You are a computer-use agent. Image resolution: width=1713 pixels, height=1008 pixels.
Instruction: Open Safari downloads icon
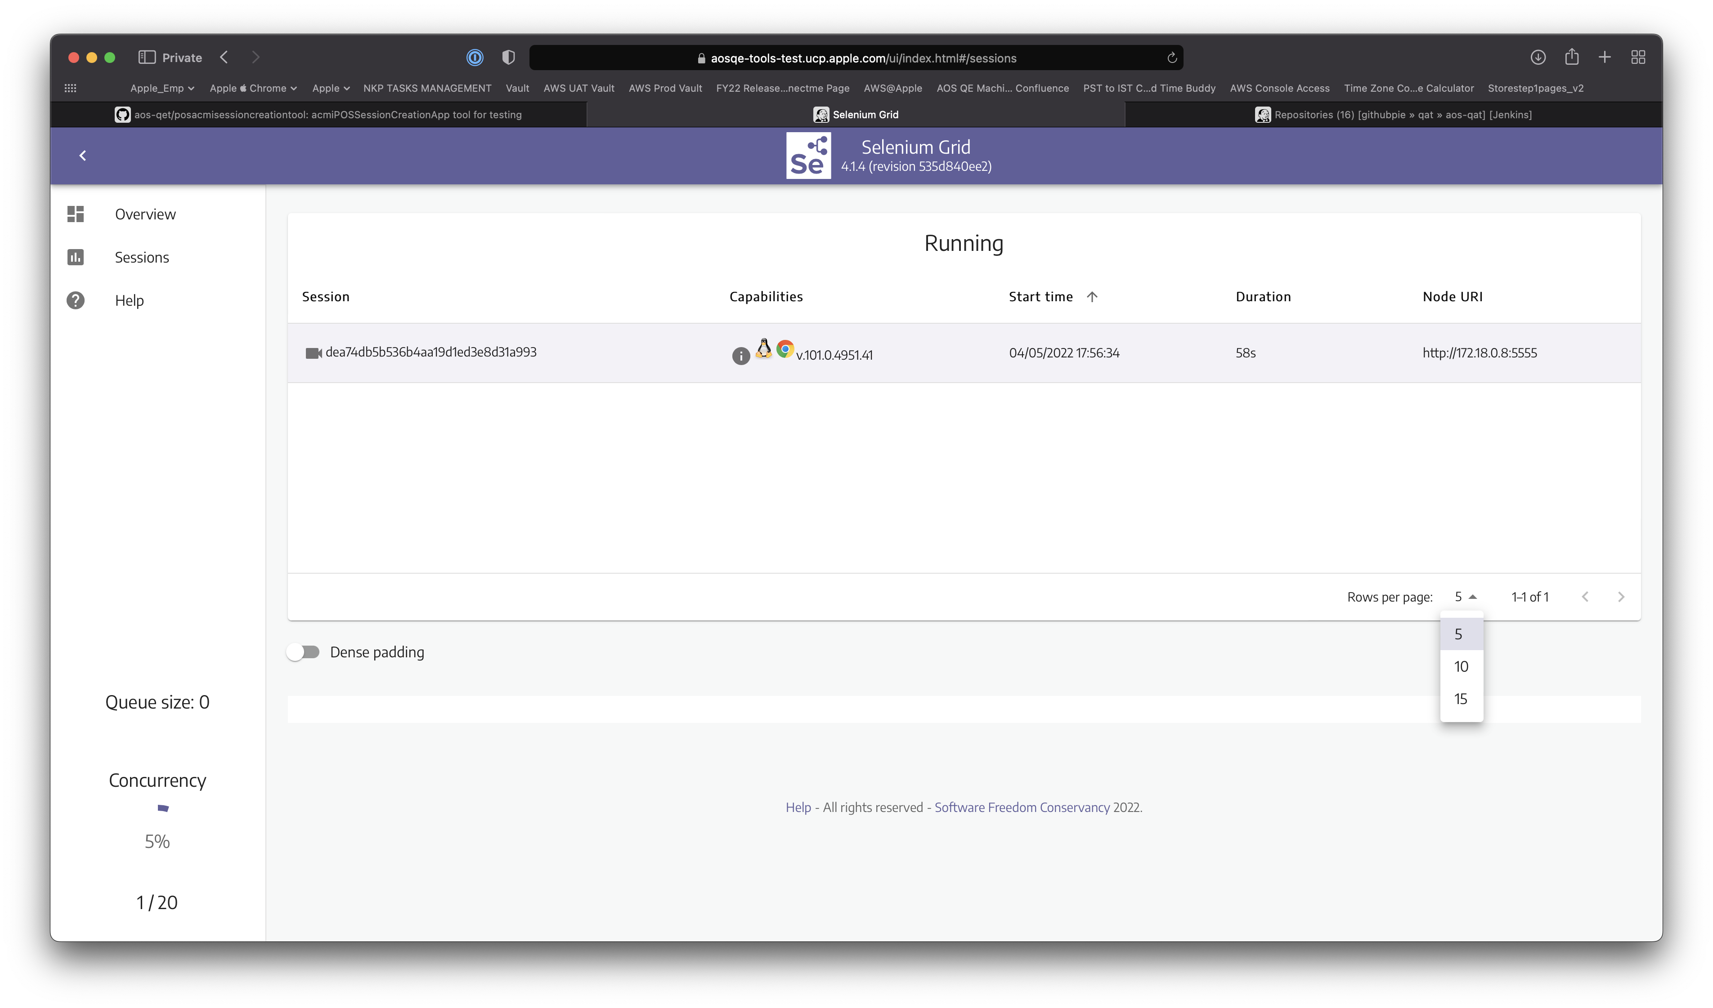(1538, 58)
